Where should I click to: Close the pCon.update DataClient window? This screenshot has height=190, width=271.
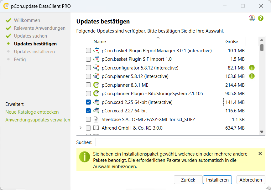[261, 6]
